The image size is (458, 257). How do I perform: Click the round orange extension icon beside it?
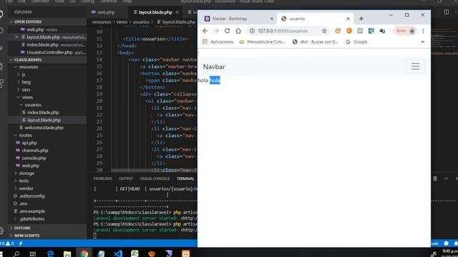click(x=349, y=31)
